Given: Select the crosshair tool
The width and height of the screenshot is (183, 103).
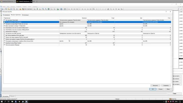Looking at the screenshot, I should pyautogui.click(x=97, y=9).
